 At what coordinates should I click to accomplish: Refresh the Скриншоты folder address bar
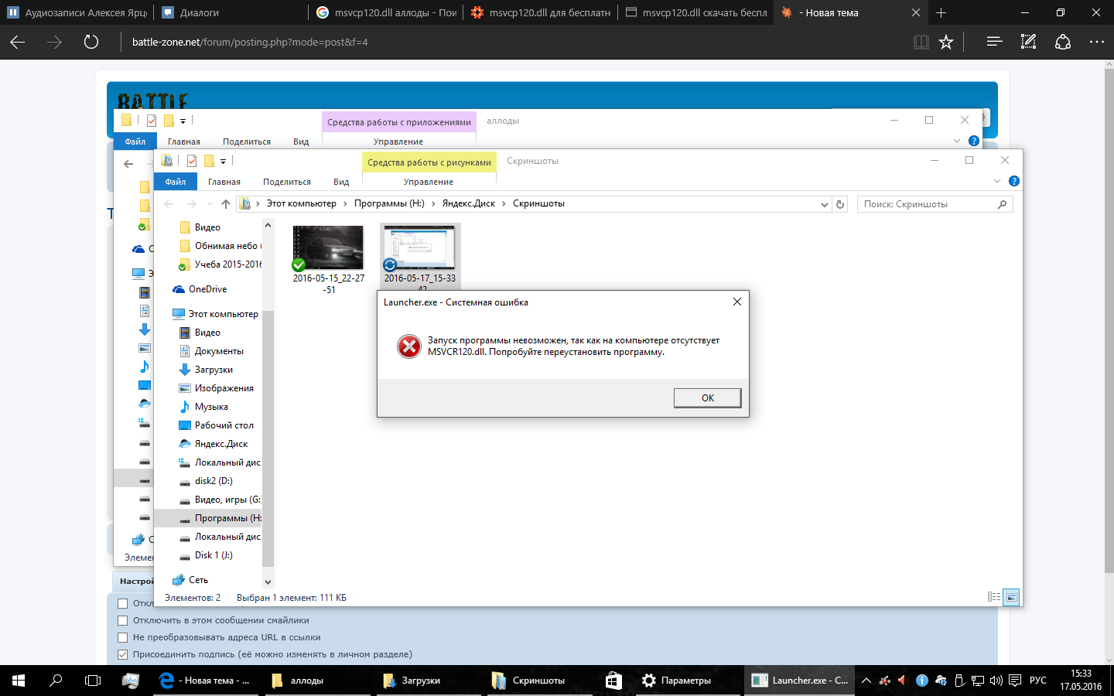point(840,204)
